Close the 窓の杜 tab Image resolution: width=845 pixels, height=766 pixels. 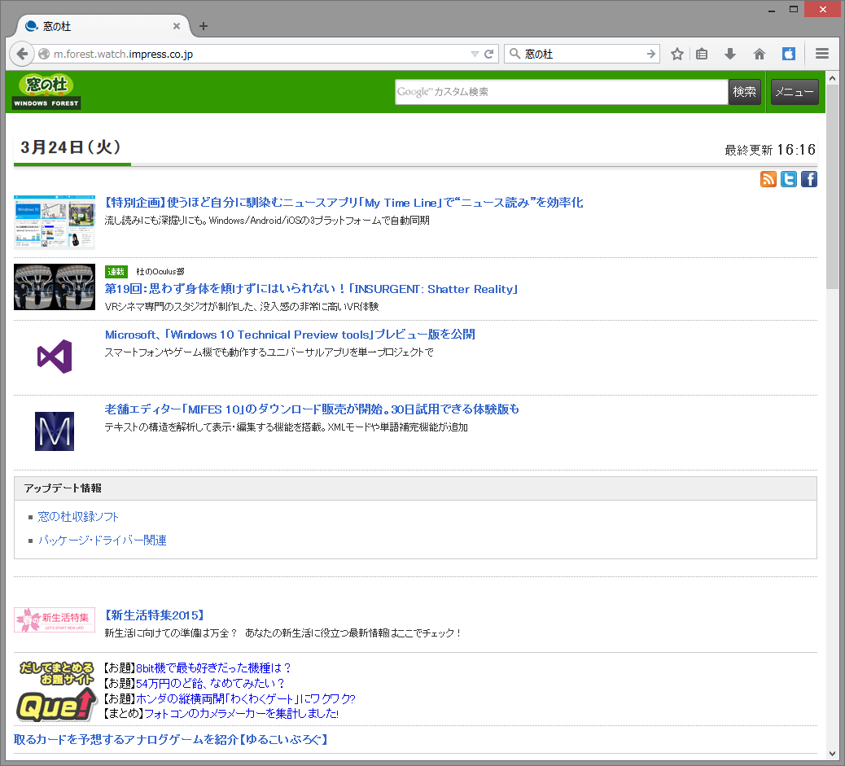click(176, 26)
